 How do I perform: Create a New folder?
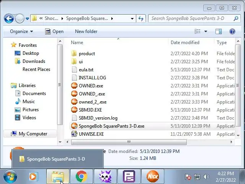[86, 31]
